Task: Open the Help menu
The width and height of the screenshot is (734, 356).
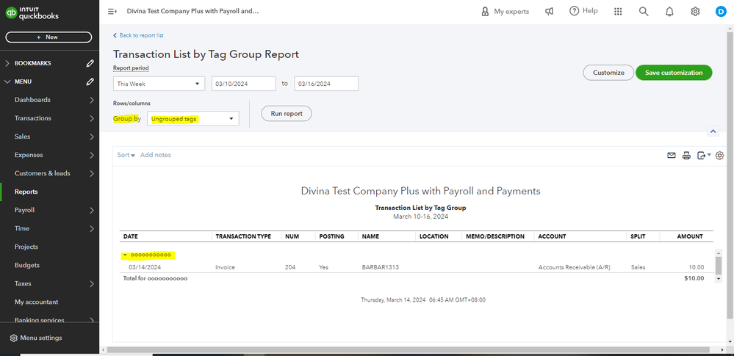Action: tap(583, 11)
